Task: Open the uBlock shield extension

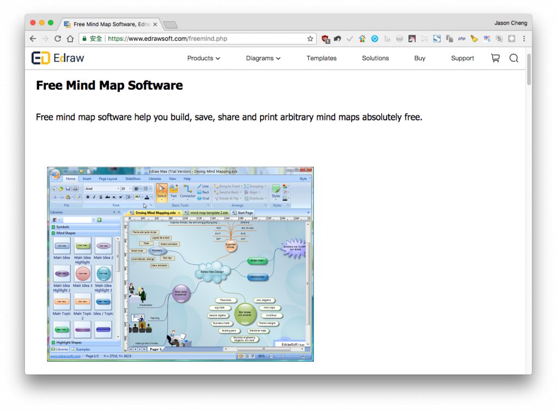Action: click(325, 39)
